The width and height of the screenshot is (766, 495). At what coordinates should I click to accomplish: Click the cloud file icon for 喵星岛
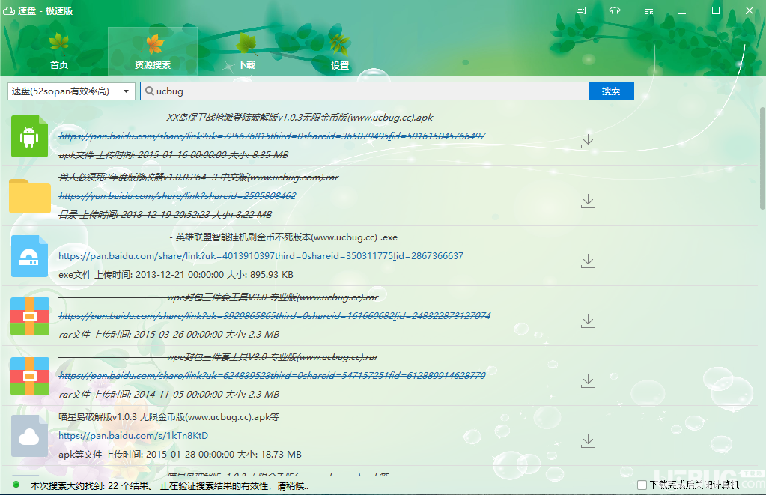(29, 436)
